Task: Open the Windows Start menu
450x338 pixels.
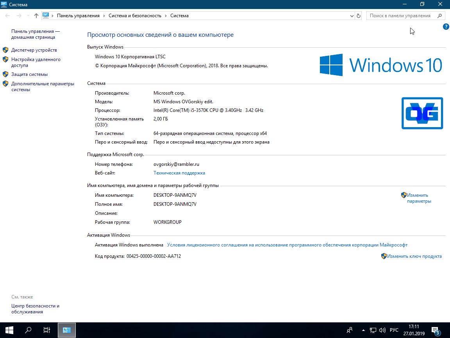Action: pyautogui.click(x=9, y=330)
